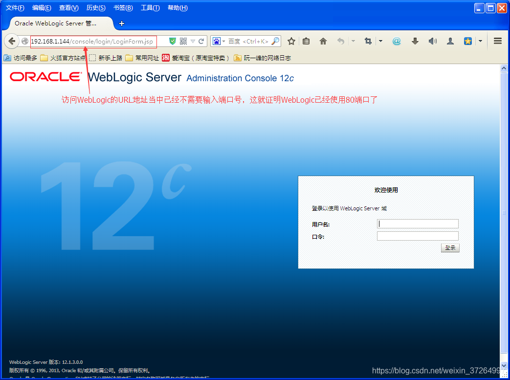
Task: Expand the undo arrow dropdown
Action: (x=353, y=41)
